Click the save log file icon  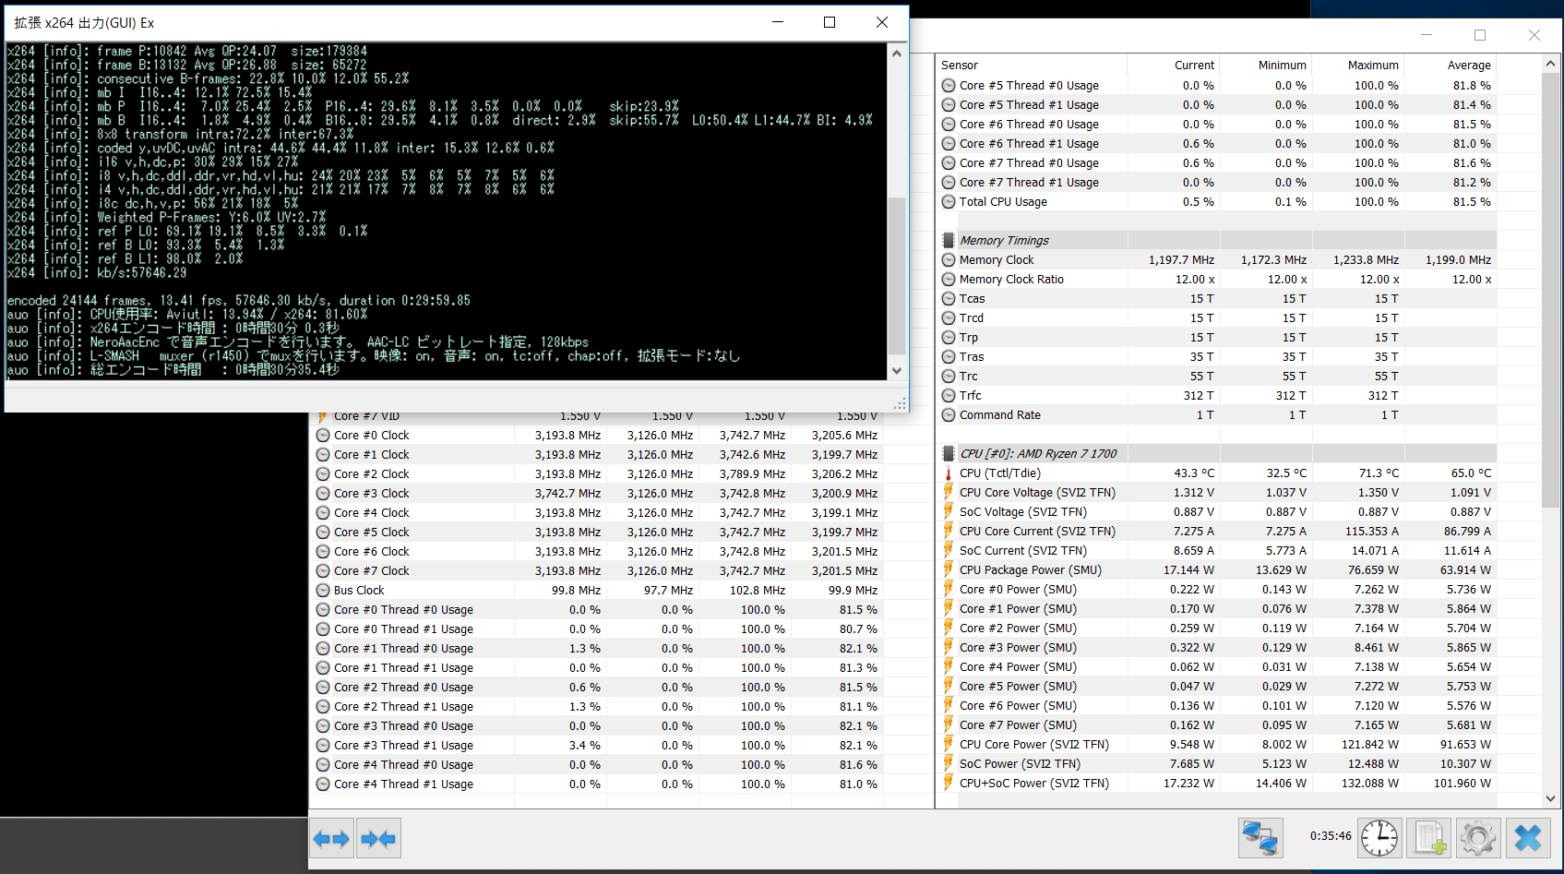click(1429, 838)
